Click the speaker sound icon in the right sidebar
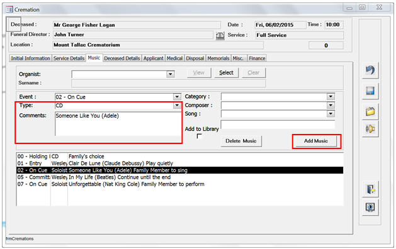This screenshot has width=396, height=249. click(370, 129)
